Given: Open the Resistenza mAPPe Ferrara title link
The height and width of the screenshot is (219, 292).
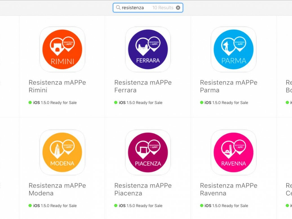Looking at the screenshot, I should tap(143, 86).
